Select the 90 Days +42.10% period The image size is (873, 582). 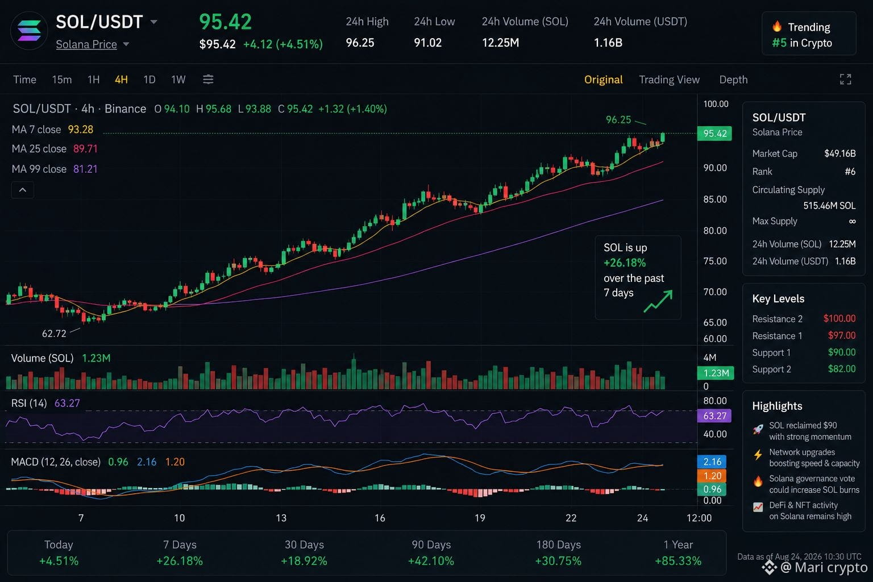431,552
